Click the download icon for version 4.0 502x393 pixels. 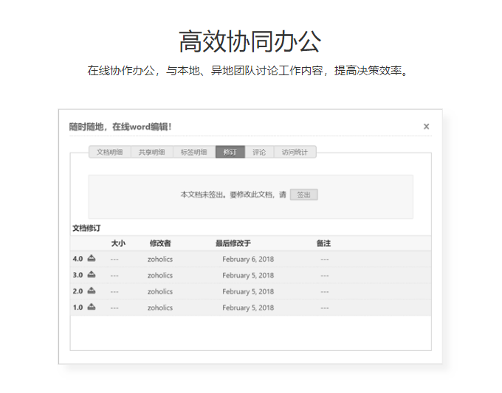click(92, 258)
